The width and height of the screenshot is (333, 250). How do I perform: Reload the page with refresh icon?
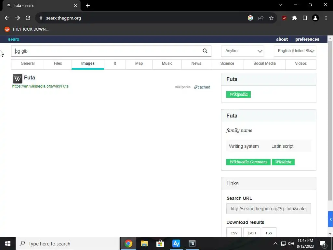[x=28, y=18]
